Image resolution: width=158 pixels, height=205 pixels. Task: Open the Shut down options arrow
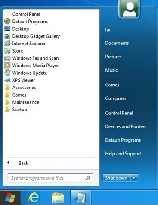134,178
